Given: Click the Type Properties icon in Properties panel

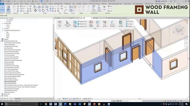Looking at the screenshot, I should coord(8,7).
